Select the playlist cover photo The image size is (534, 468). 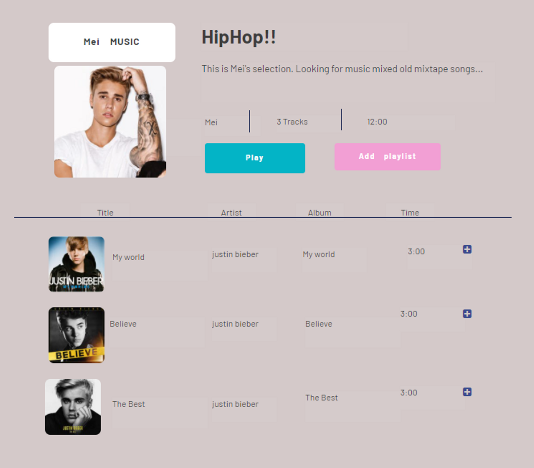coord(110,122)
